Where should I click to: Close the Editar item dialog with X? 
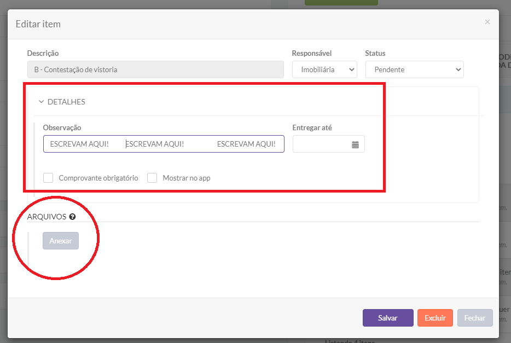[x=487, y=22]
